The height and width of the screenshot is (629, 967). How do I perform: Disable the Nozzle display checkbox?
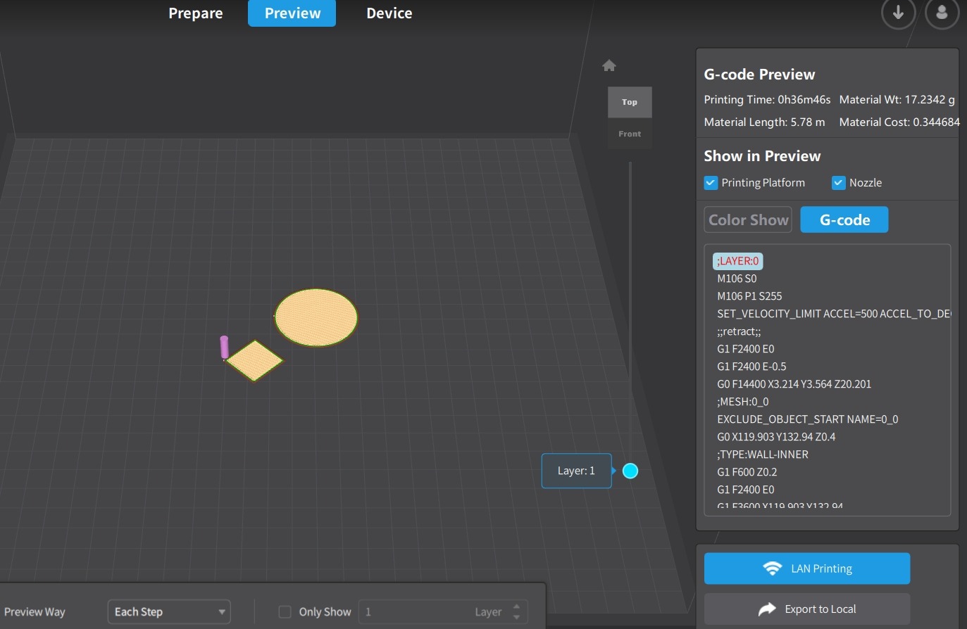[x=838, y=183]
